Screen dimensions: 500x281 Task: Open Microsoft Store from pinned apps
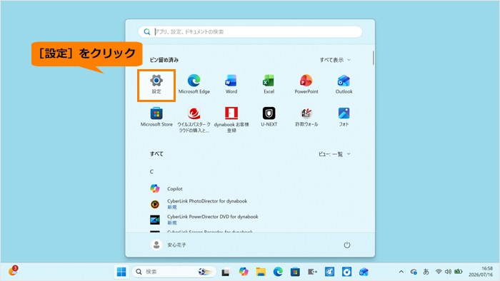pos(156,118)
